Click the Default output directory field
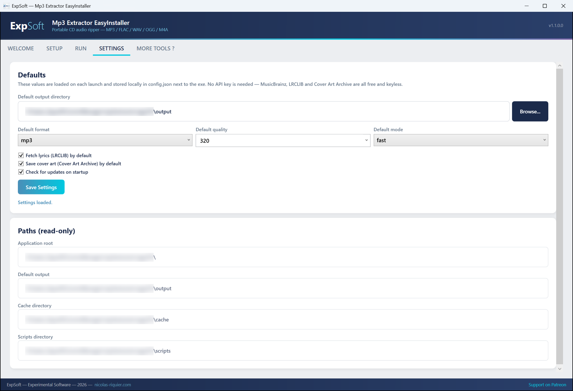 point(264,111)
